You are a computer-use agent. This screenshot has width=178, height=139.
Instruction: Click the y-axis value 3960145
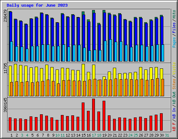[x=5, y=105]
